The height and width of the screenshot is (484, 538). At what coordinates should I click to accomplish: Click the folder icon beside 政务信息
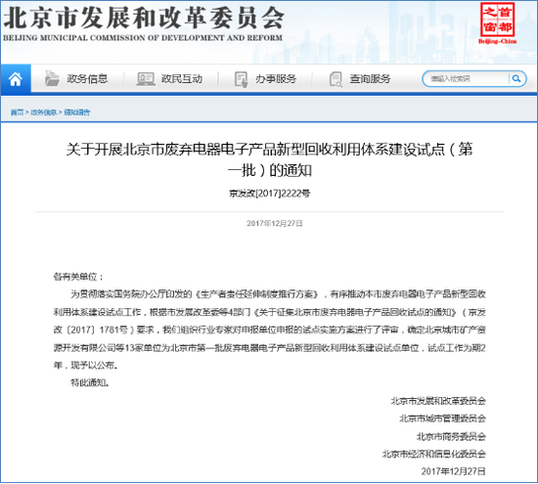pyautogui.click(x=52, y=78)
